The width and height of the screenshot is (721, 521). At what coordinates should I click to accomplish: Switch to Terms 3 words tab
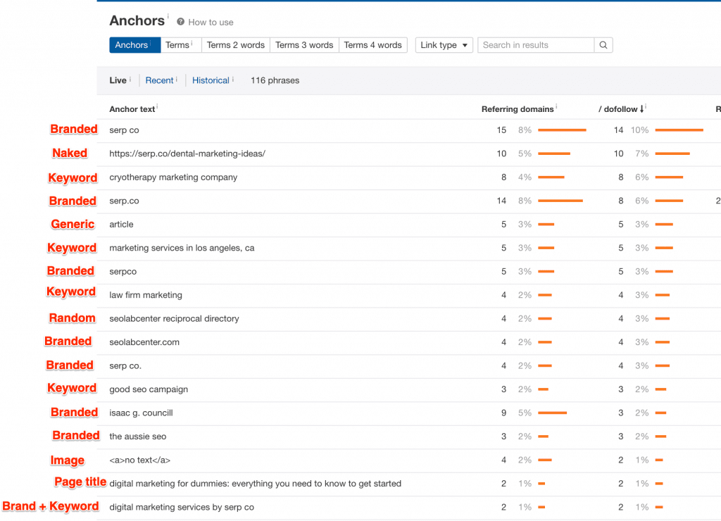[304, 45]
